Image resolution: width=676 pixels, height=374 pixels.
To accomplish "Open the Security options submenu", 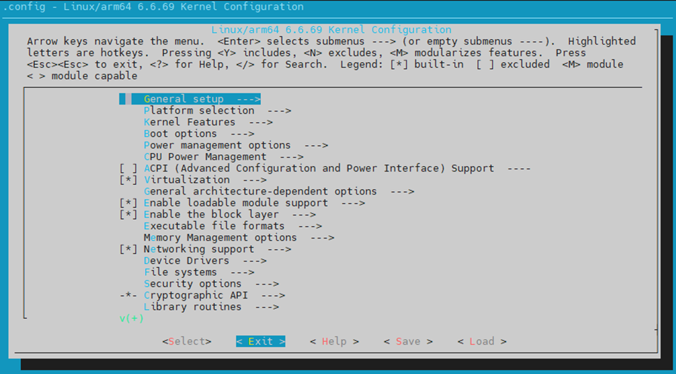I will 211,284.
